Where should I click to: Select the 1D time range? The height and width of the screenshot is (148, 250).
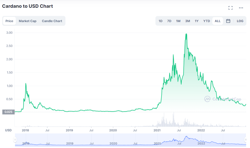[x=160, y=21]
